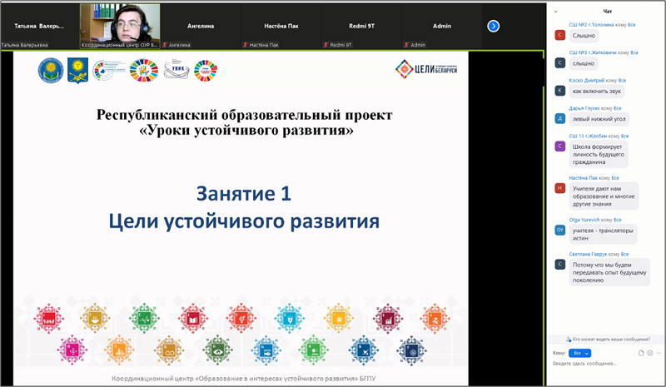The height and width of the screenshot is (387, 666).
Task: Show next participants with the blue arrow
Action: (x=493, y=27)
